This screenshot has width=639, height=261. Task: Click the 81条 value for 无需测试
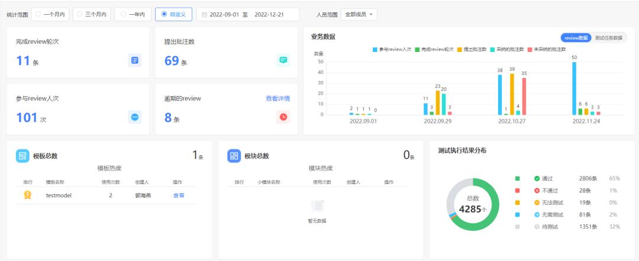point(585,214)
